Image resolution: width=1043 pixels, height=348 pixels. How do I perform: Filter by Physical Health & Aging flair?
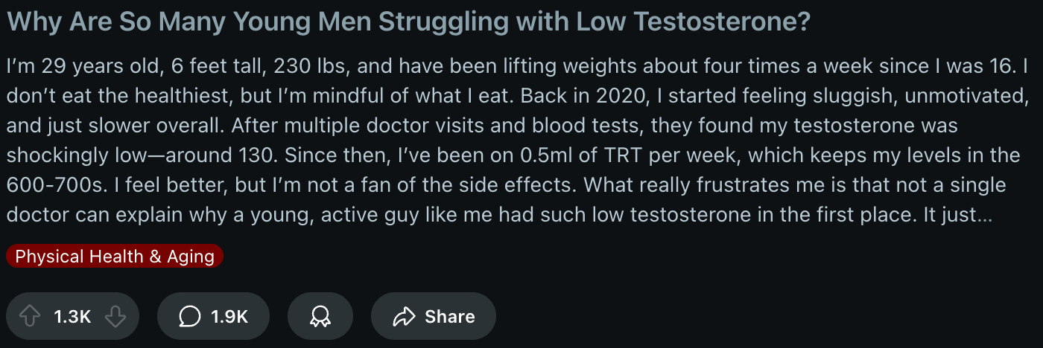click(115, 257)
